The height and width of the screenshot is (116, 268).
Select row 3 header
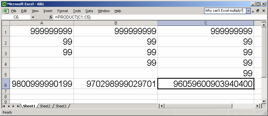coord(6,52)
